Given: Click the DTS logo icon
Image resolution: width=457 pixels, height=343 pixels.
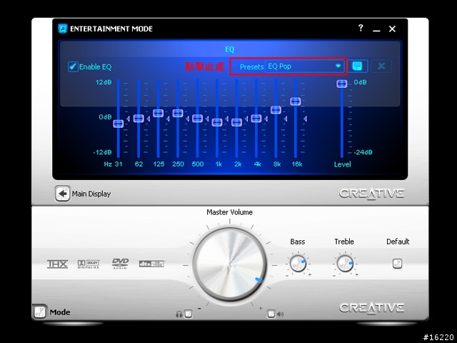Looking at the screenshot, I should click(x=151, y=264).
